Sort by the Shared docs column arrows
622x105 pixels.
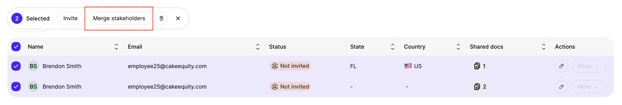tap(544, 47)
